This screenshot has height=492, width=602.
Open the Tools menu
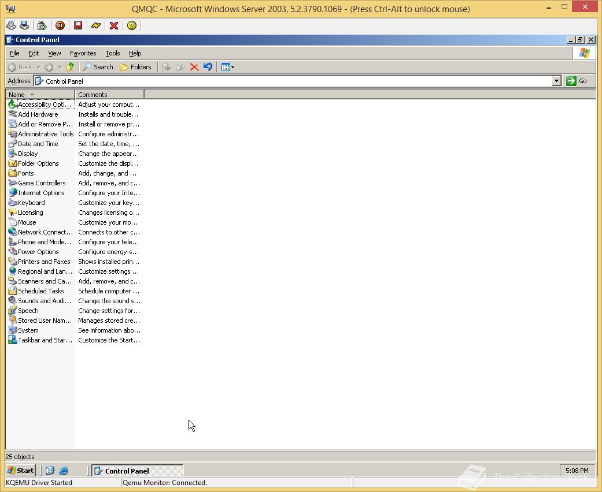[x=113, y=53]
